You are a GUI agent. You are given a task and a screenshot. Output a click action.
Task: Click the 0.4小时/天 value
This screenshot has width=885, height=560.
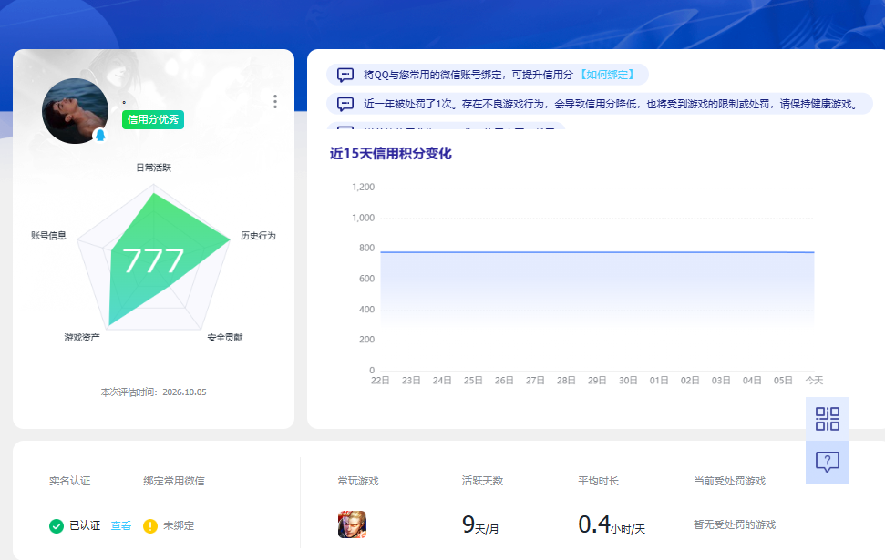[x=612, y=524]
